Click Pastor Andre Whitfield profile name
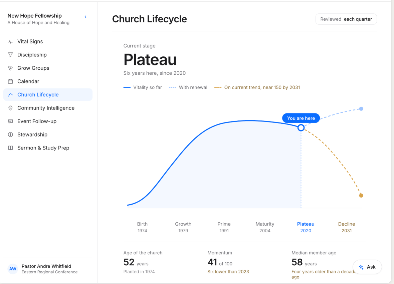This screenshot has width=394, height=284. point(46,266)
